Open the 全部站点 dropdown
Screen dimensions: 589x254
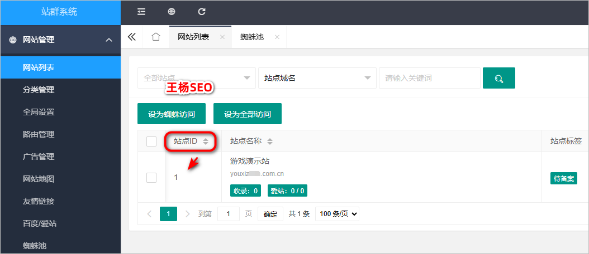197,78
